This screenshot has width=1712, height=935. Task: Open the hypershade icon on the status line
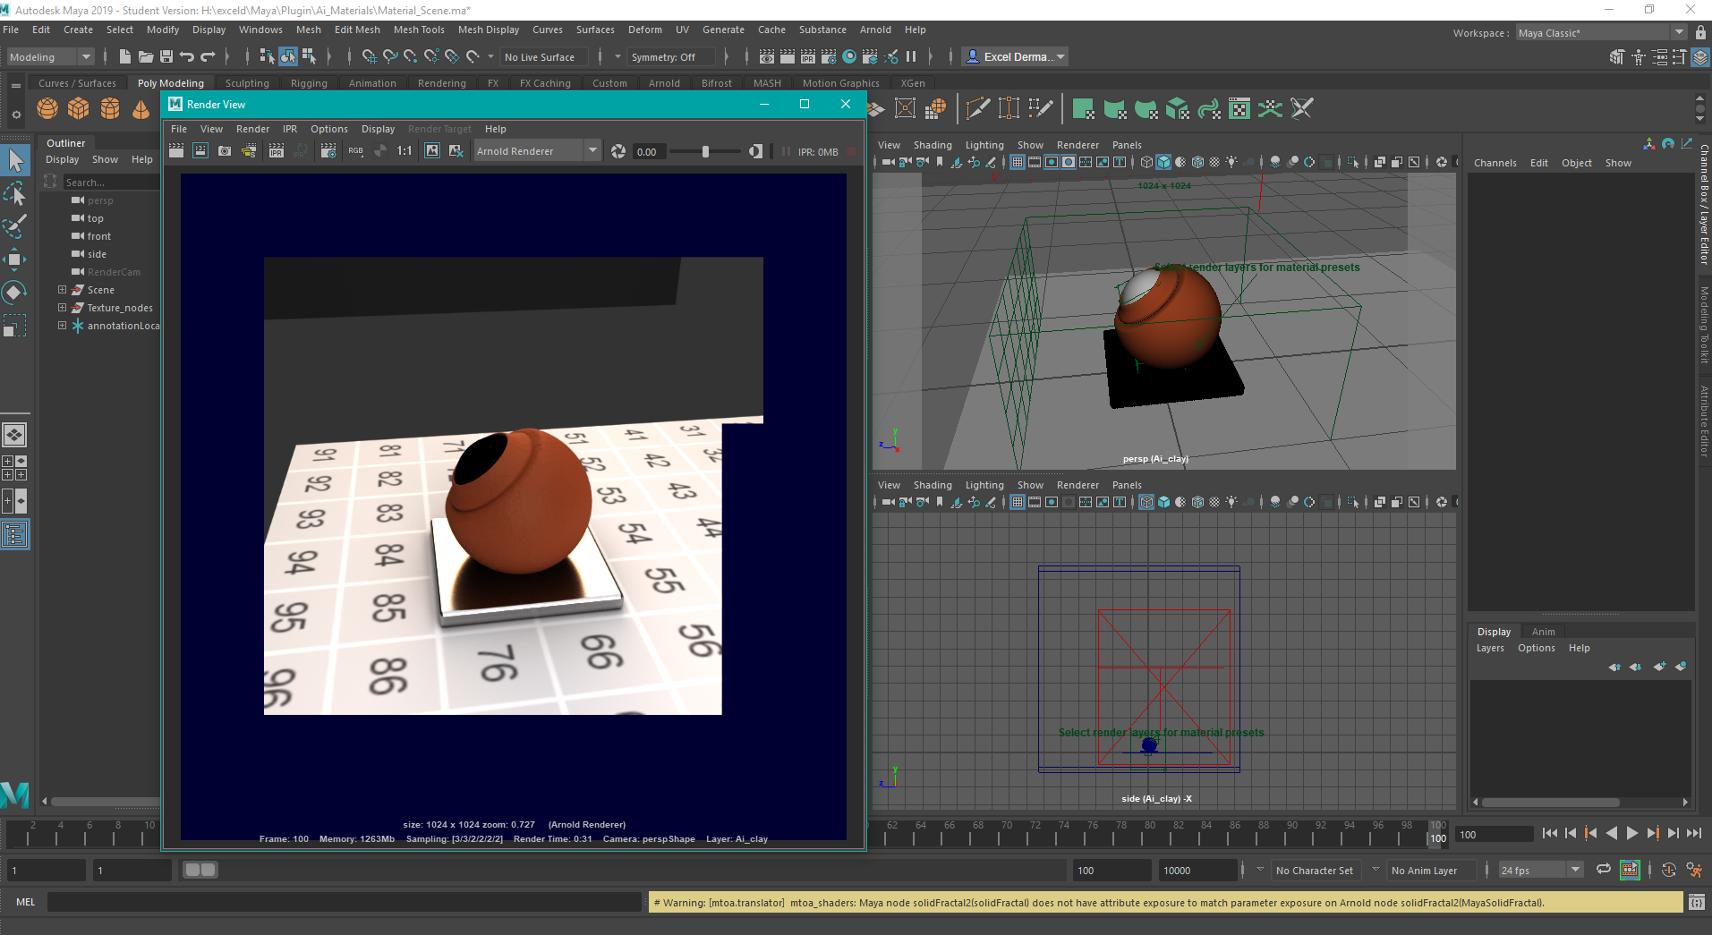click(x=848, y=56)
